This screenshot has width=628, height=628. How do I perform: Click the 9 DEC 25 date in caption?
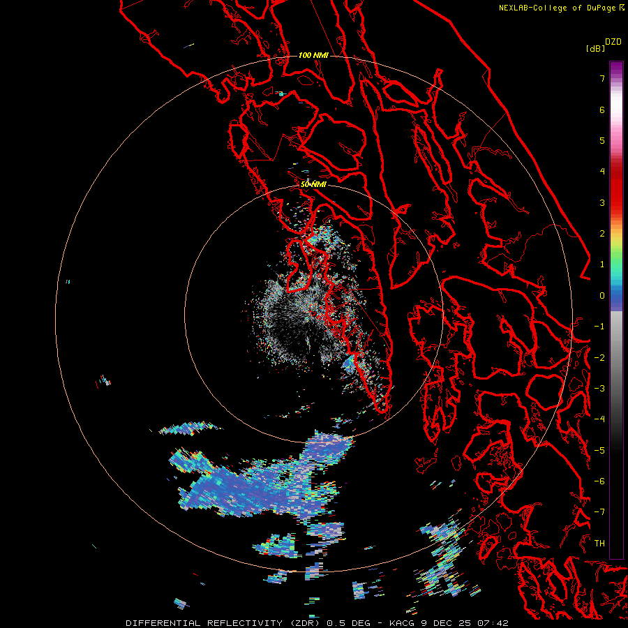448,623
